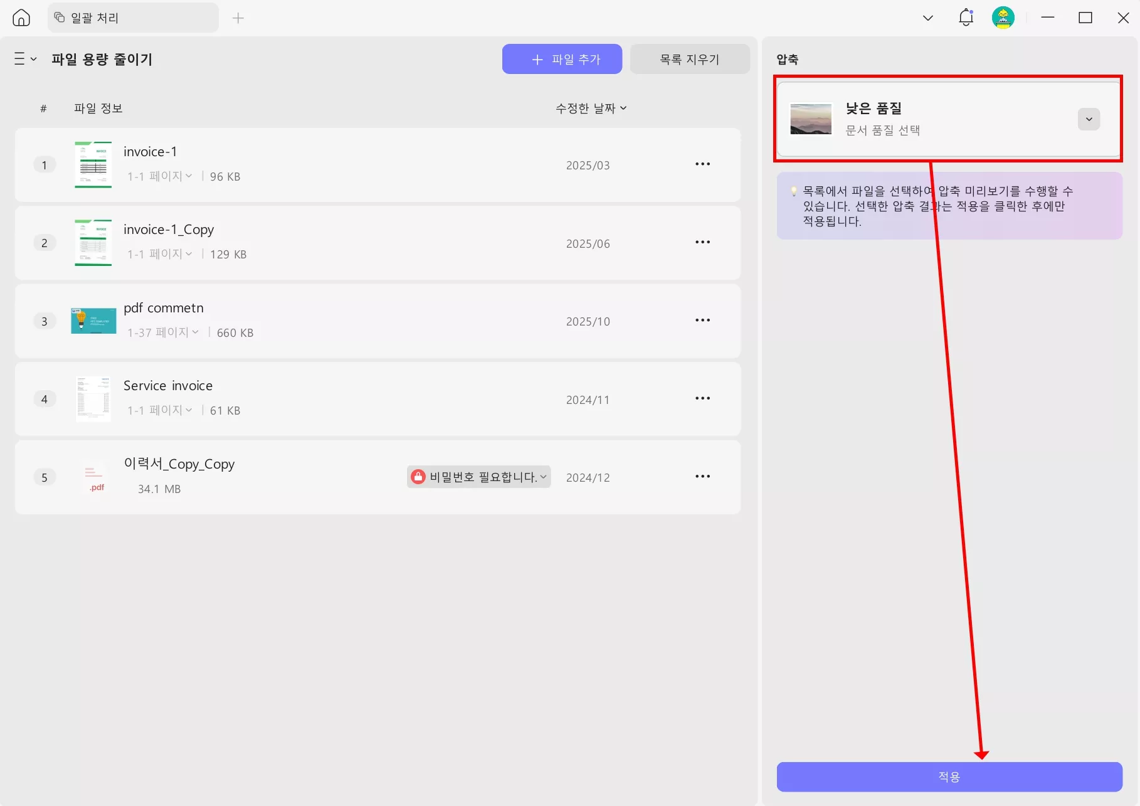Click the quality preview landscape image
The width and height of the screenshot is (1140, 806).
(811, 119)
